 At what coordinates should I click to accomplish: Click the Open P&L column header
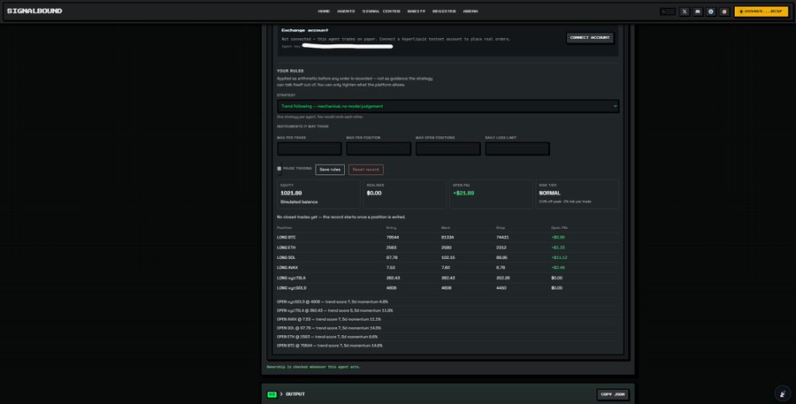point(560,228)
